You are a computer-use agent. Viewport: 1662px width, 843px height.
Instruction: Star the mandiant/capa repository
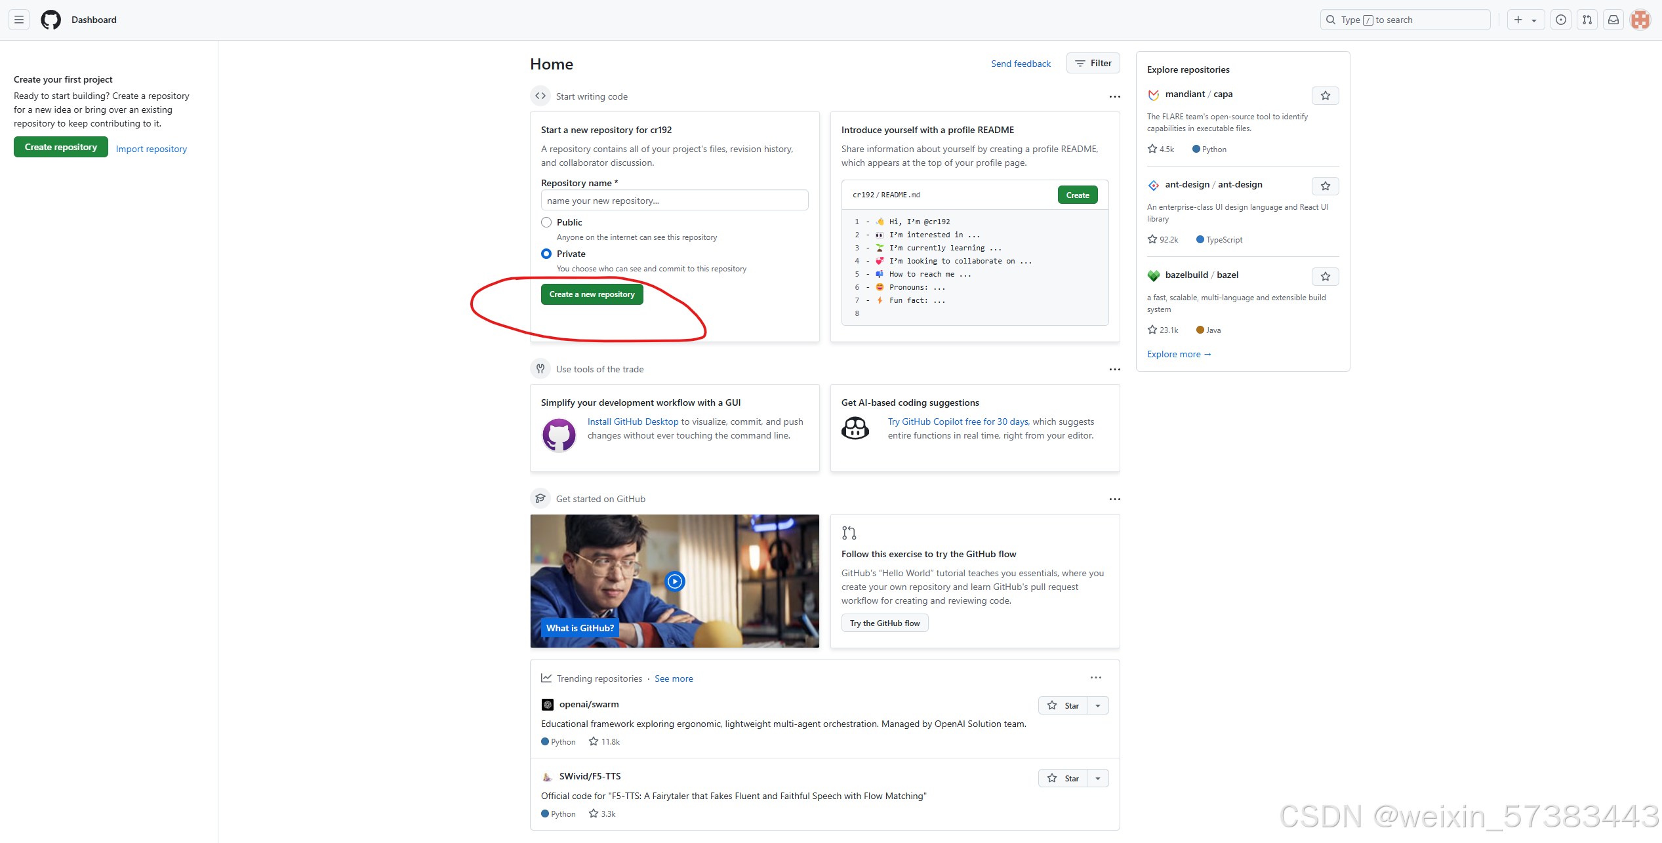[1325, 96]
